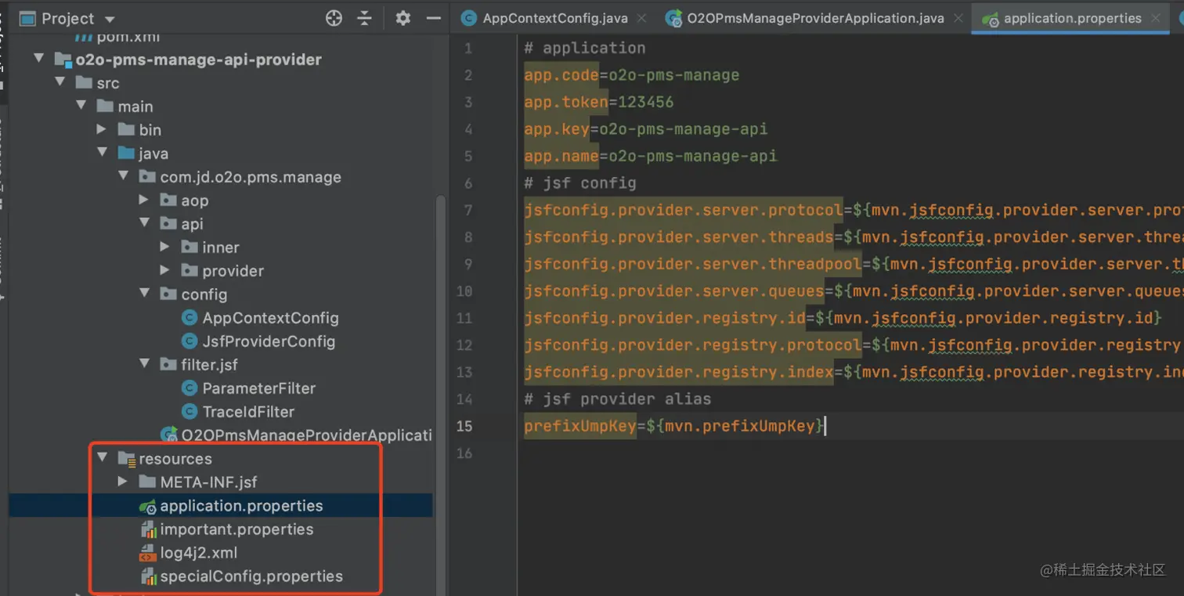Click log4j2.xml file icon

[x=147, y=553]
